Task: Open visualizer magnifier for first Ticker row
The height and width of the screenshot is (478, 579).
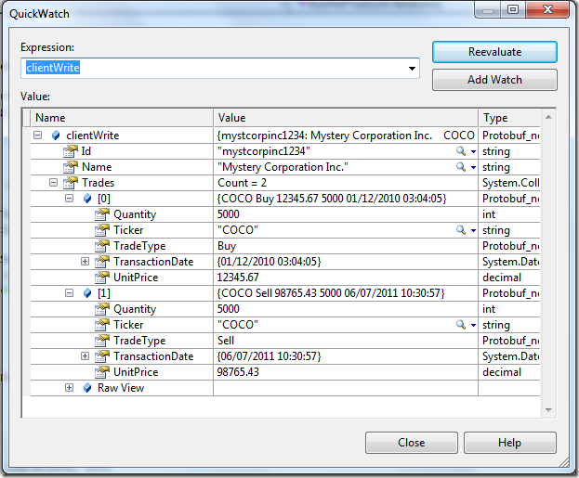Action: pos(460,230)
